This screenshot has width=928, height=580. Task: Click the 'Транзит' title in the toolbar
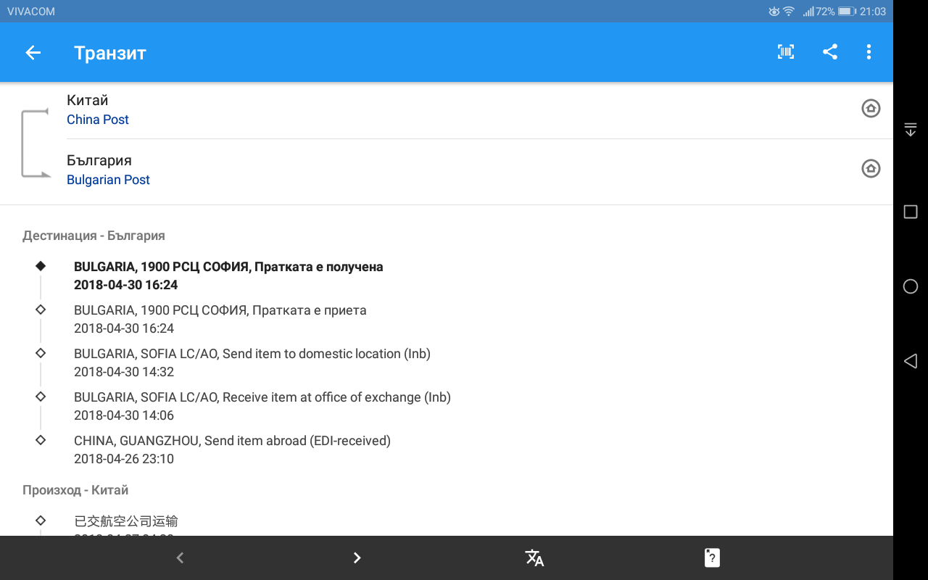(x=110, y=53)
